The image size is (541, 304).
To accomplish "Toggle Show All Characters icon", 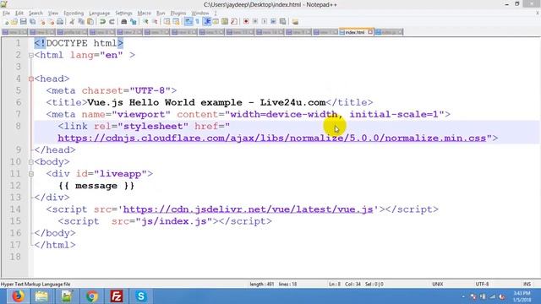I will point(197,22).
